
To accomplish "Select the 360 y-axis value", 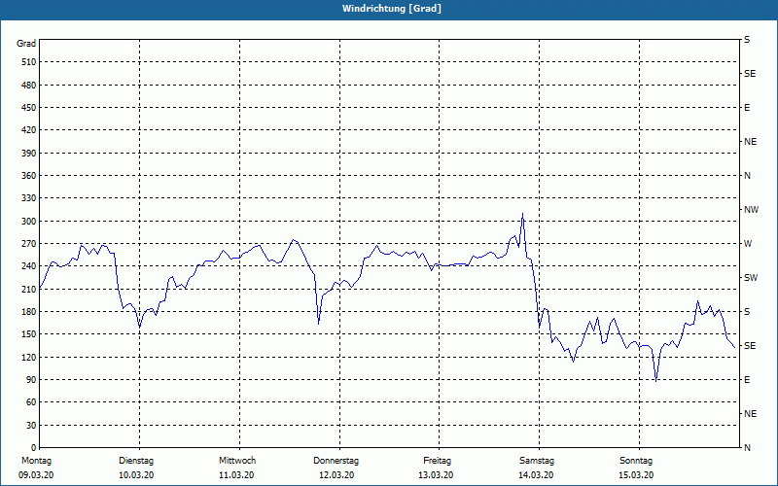I will tap(29, 176).
